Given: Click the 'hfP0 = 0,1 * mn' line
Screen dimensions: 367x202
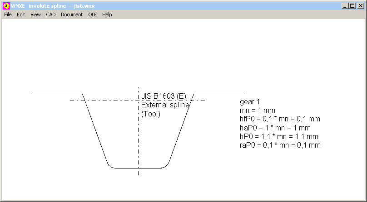Looking at the screenshot, I should pyautogui.click(x=280, y=119).
